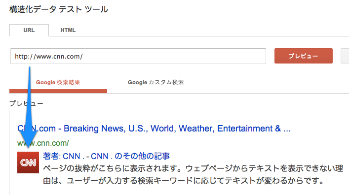Click the red プレビュー button
The width and height of the screenshot is (349, 195).
click(304, 56)
